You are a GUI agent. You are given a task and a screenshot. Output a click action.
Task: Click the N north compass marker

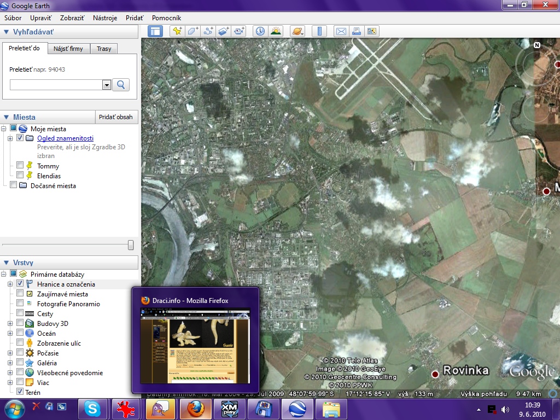[x=537, y=45]
